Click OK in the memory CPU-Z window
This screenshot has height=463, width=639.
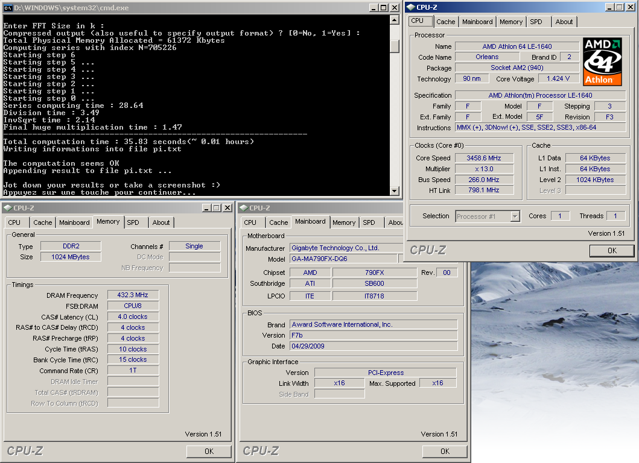click(x=209, y=451)
